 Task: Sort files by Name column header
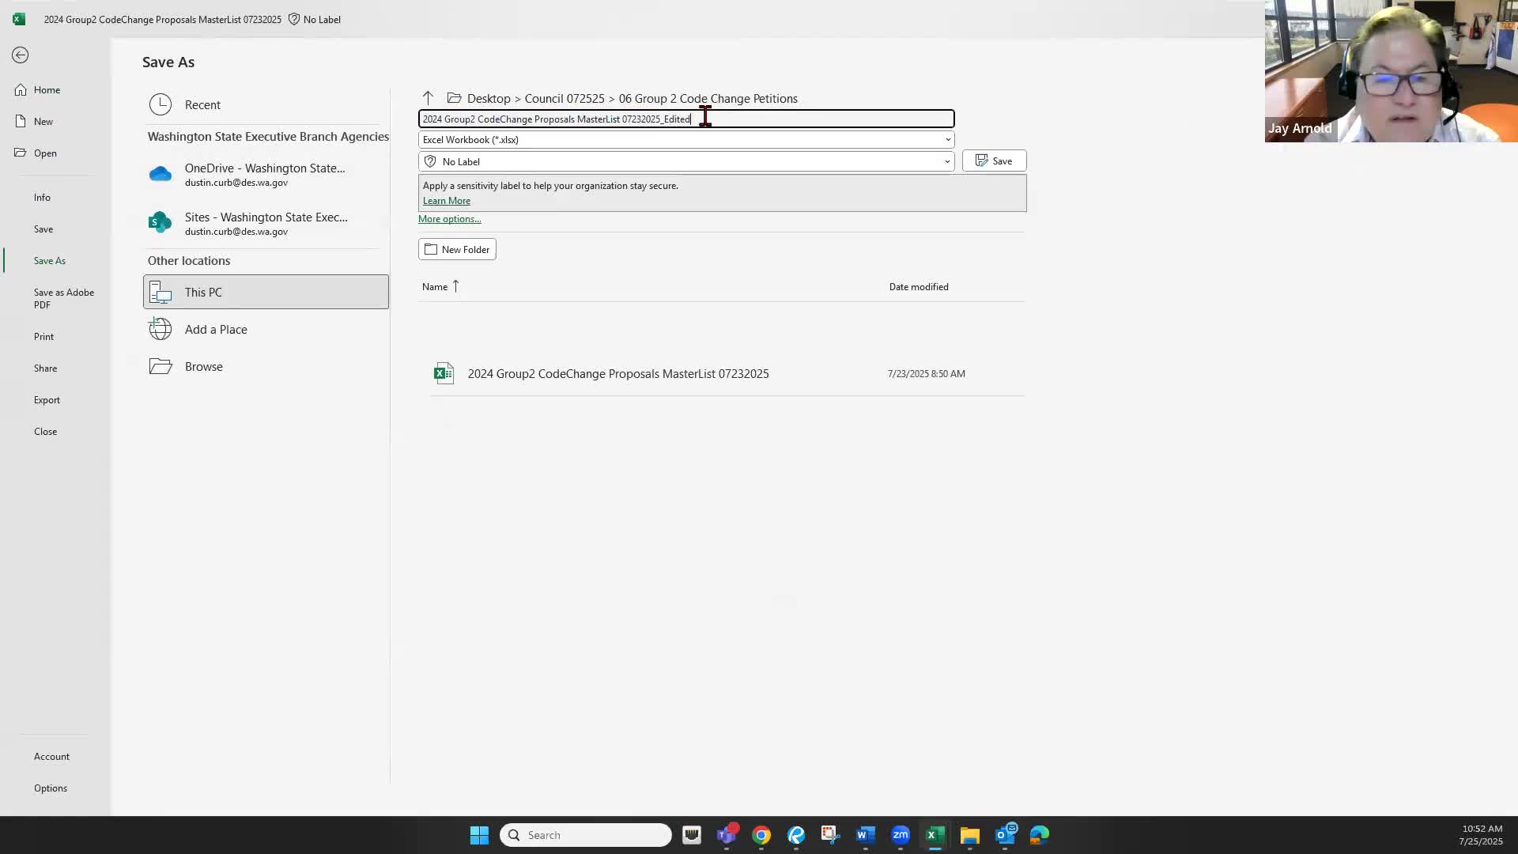coord(435,287)
